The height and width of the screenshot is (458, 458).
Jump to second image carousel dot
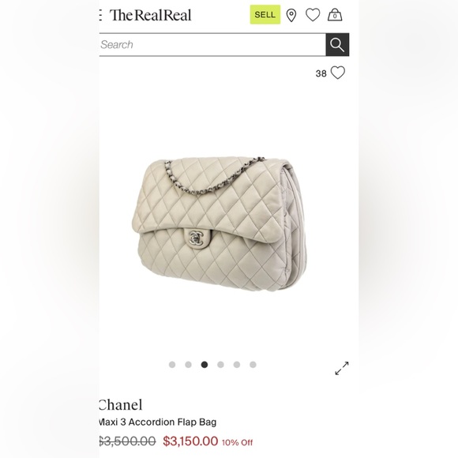pos(188,365)
